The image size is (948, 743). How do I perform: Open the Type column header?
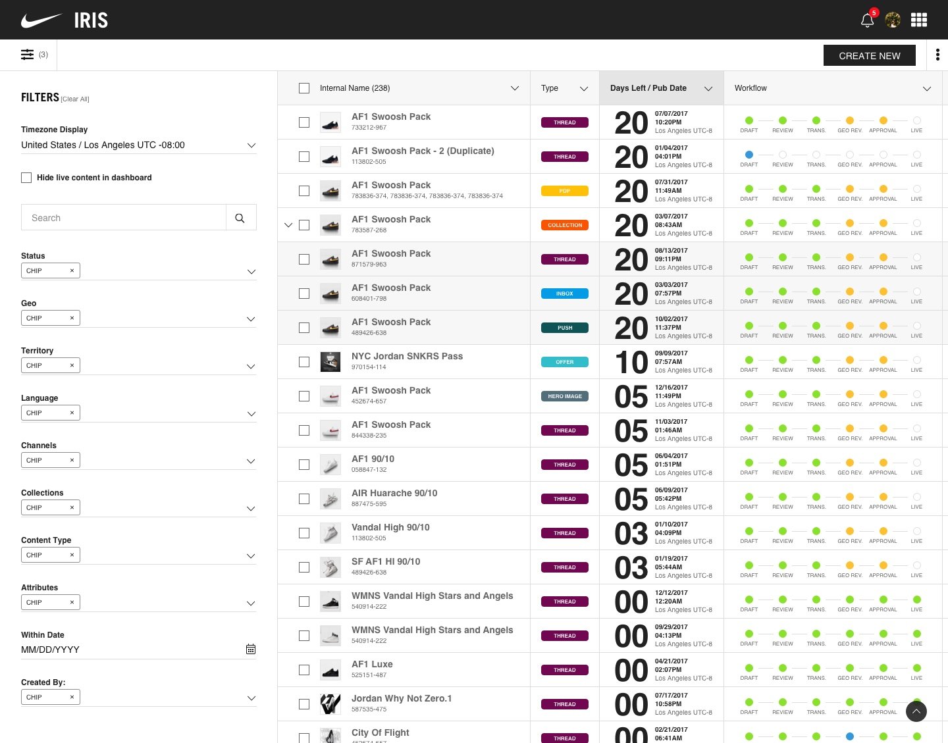pyautogui.click(x=564, y=88)
